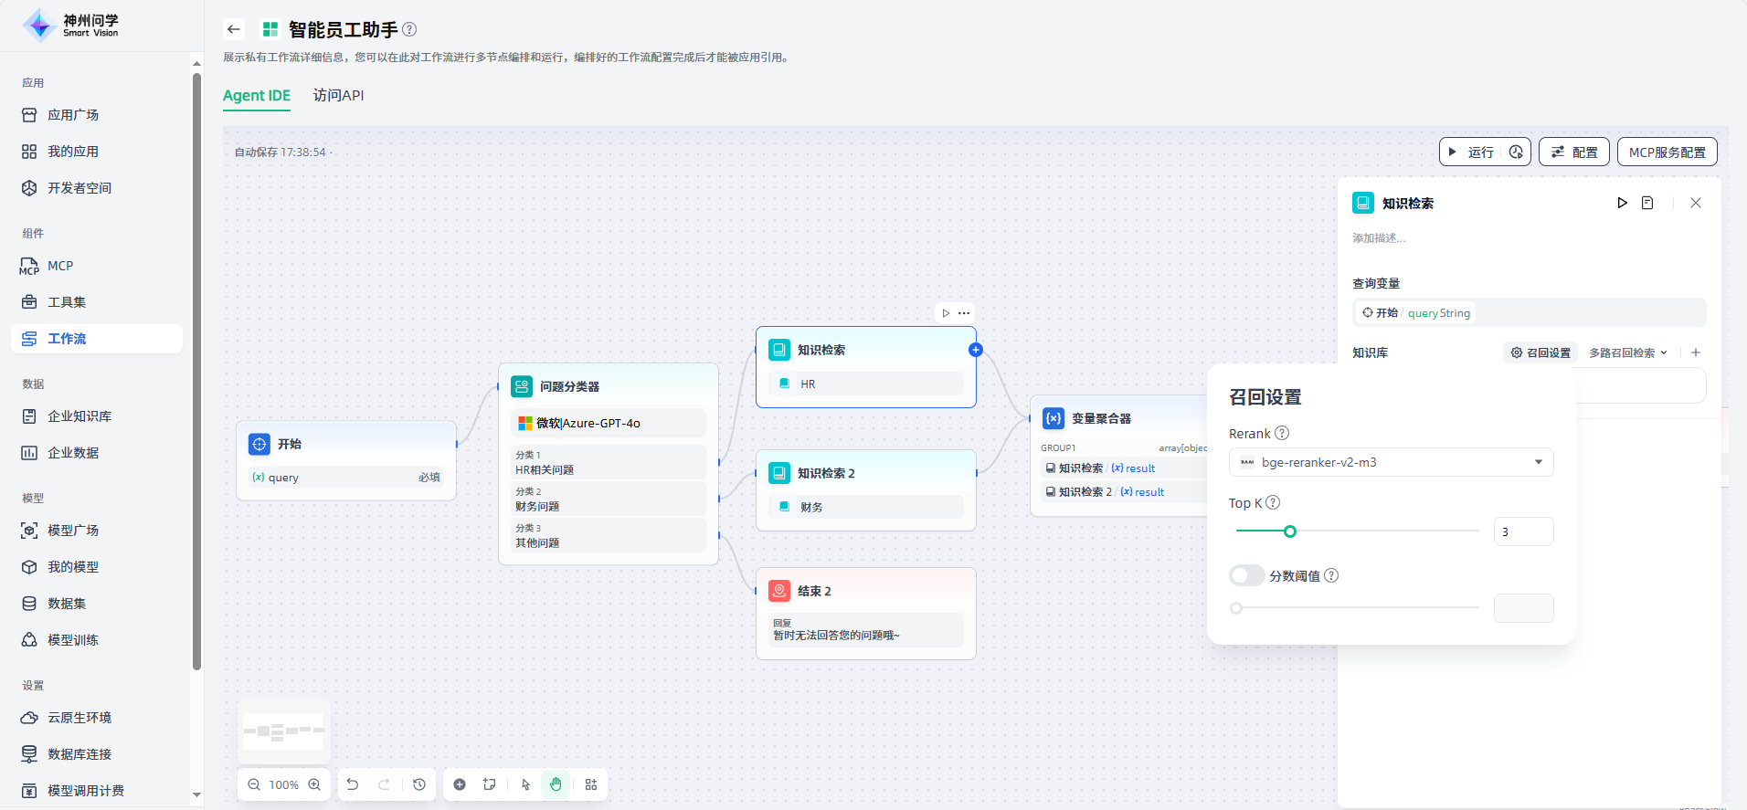Expand the 多路召回检索 dropdown
The image size is (1747, 810).
[1628, 352]
